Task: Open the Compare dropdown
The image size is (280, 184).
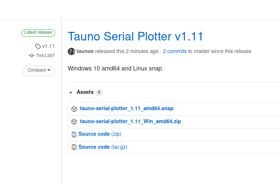Action: coord(39,70)
